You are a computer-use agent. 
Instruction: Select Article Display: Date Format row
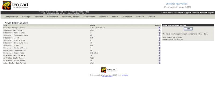pyautogui.click(x=82, y=63)
